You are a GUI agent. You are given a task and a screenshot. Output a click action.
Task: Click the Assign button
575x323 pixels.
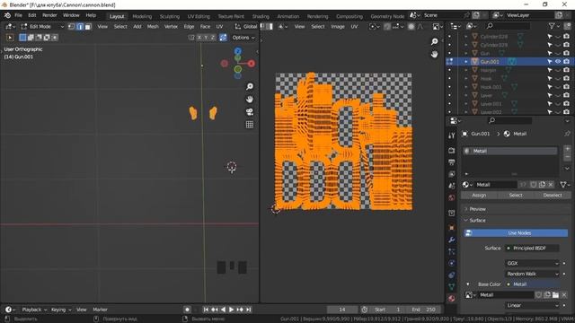point(479,196)
